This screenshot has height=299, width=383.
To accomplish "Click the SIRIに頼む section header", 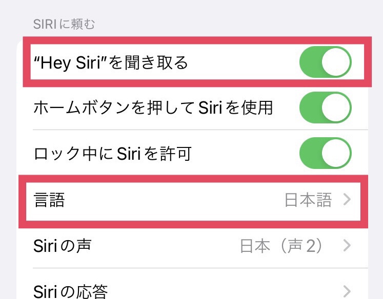I will pos(64,25).
